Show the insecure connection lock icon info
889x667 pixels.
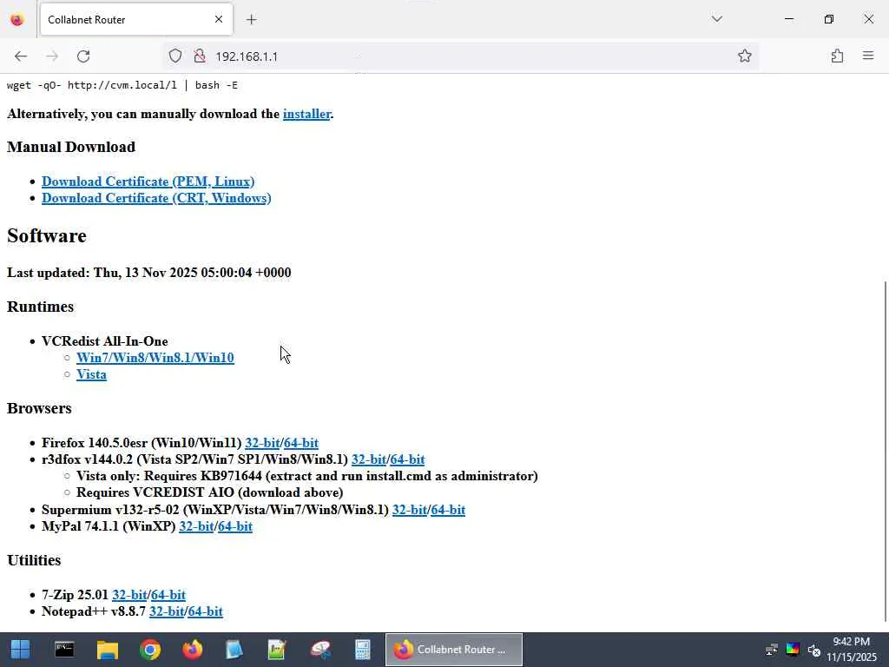(x=199, y=56)
